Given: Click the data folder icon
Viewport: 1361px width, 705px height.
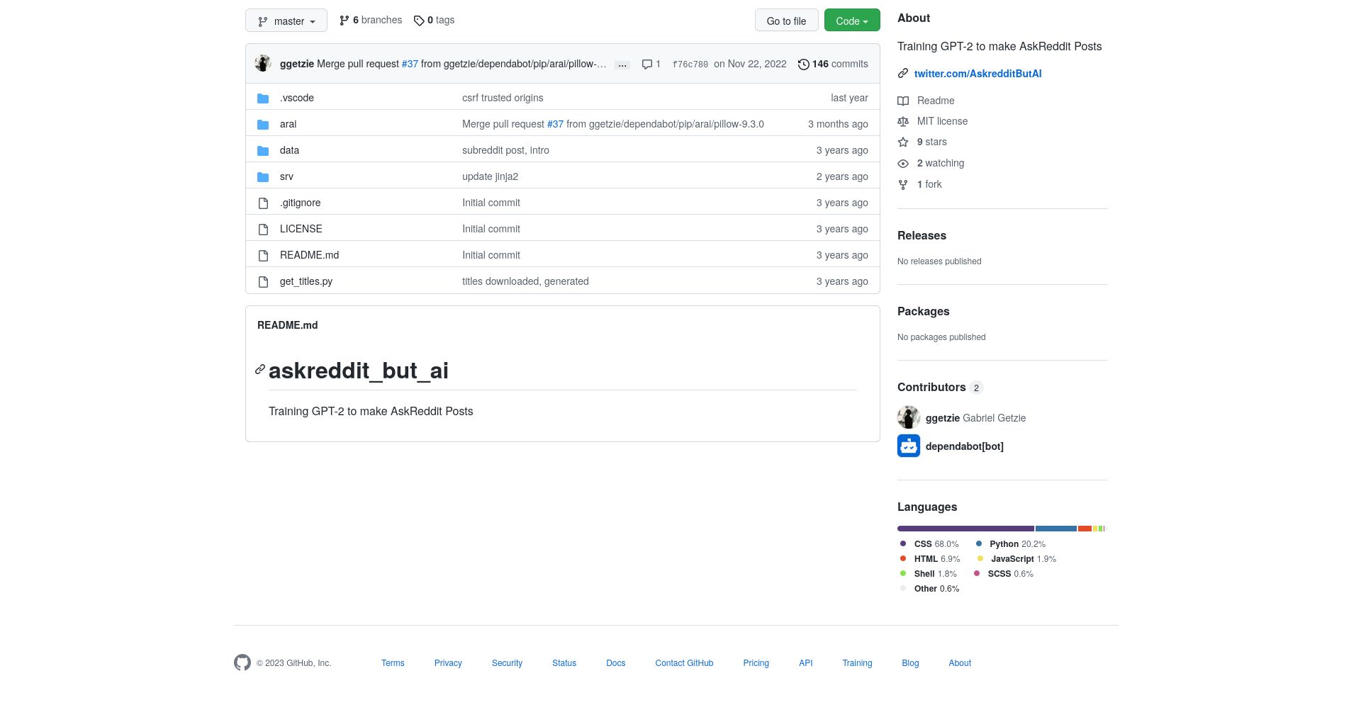Looking at the screenshot, I should pos(263,150).
